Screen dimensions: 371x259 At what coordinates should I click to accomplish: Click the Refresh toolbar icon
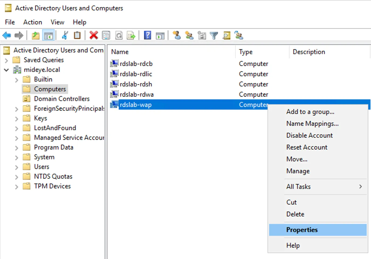[x=119, y=35]
